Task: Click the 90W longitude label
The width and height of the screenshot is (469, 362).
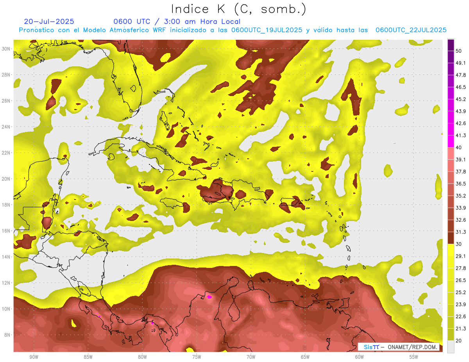Action: coord(34,357)
